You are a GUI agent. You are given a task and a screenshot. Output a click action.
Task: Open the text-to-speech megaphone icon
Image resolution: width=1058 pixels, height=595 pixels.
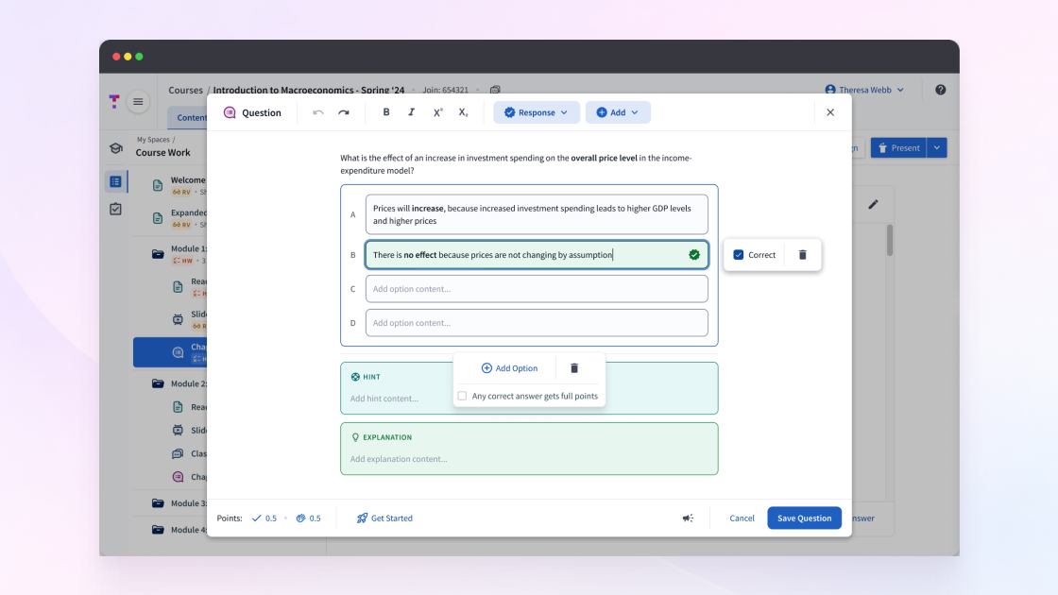688,518
